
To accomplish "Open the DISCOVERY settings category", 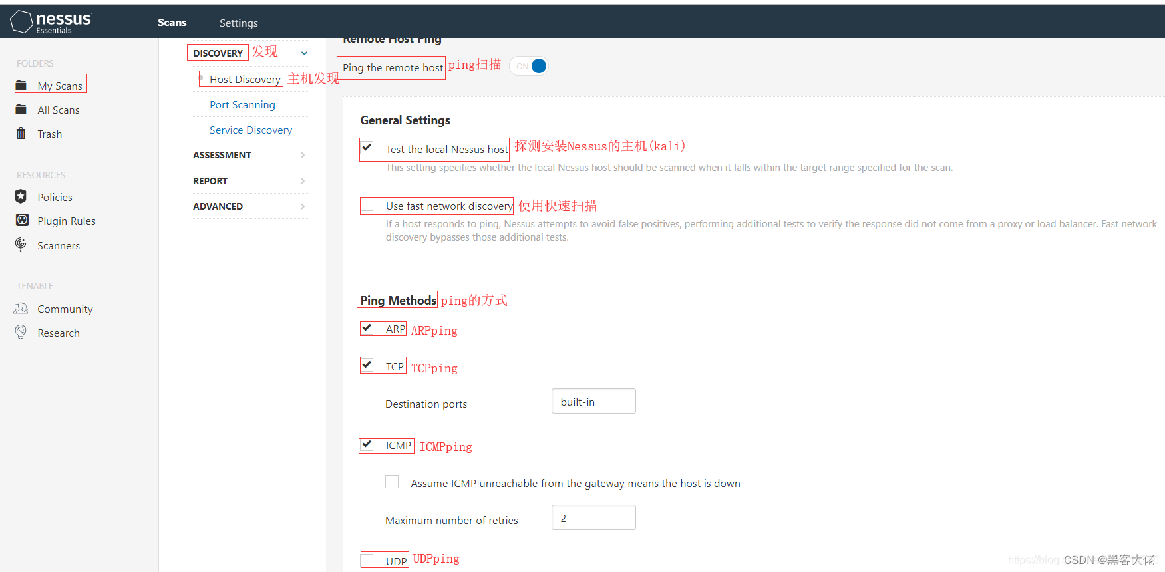I will (x=218, y=53).
